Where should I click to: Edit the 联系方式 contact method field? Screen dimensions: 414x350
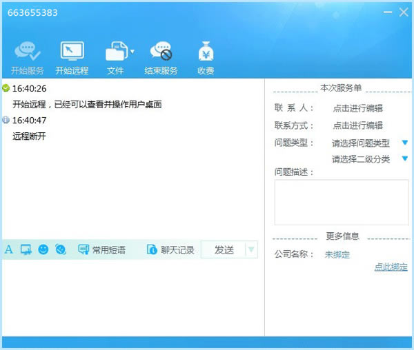(357, 125)
